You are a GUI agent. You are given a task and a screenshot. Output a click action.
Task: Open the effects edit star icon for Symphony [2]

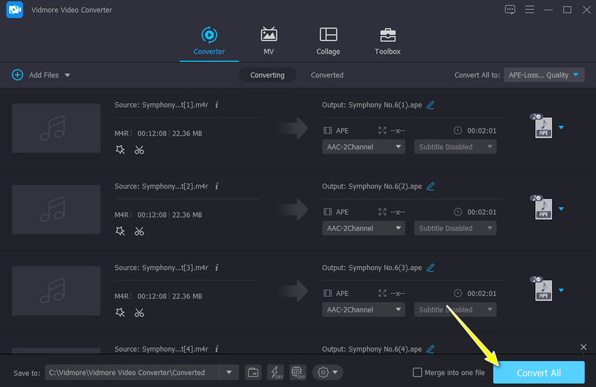tap(121, 231)
